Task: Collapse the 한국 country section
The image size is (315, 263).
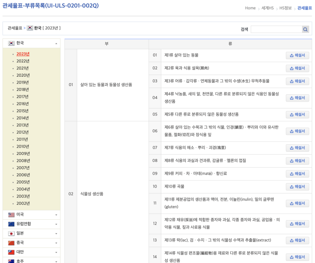Action: (31, 43)
